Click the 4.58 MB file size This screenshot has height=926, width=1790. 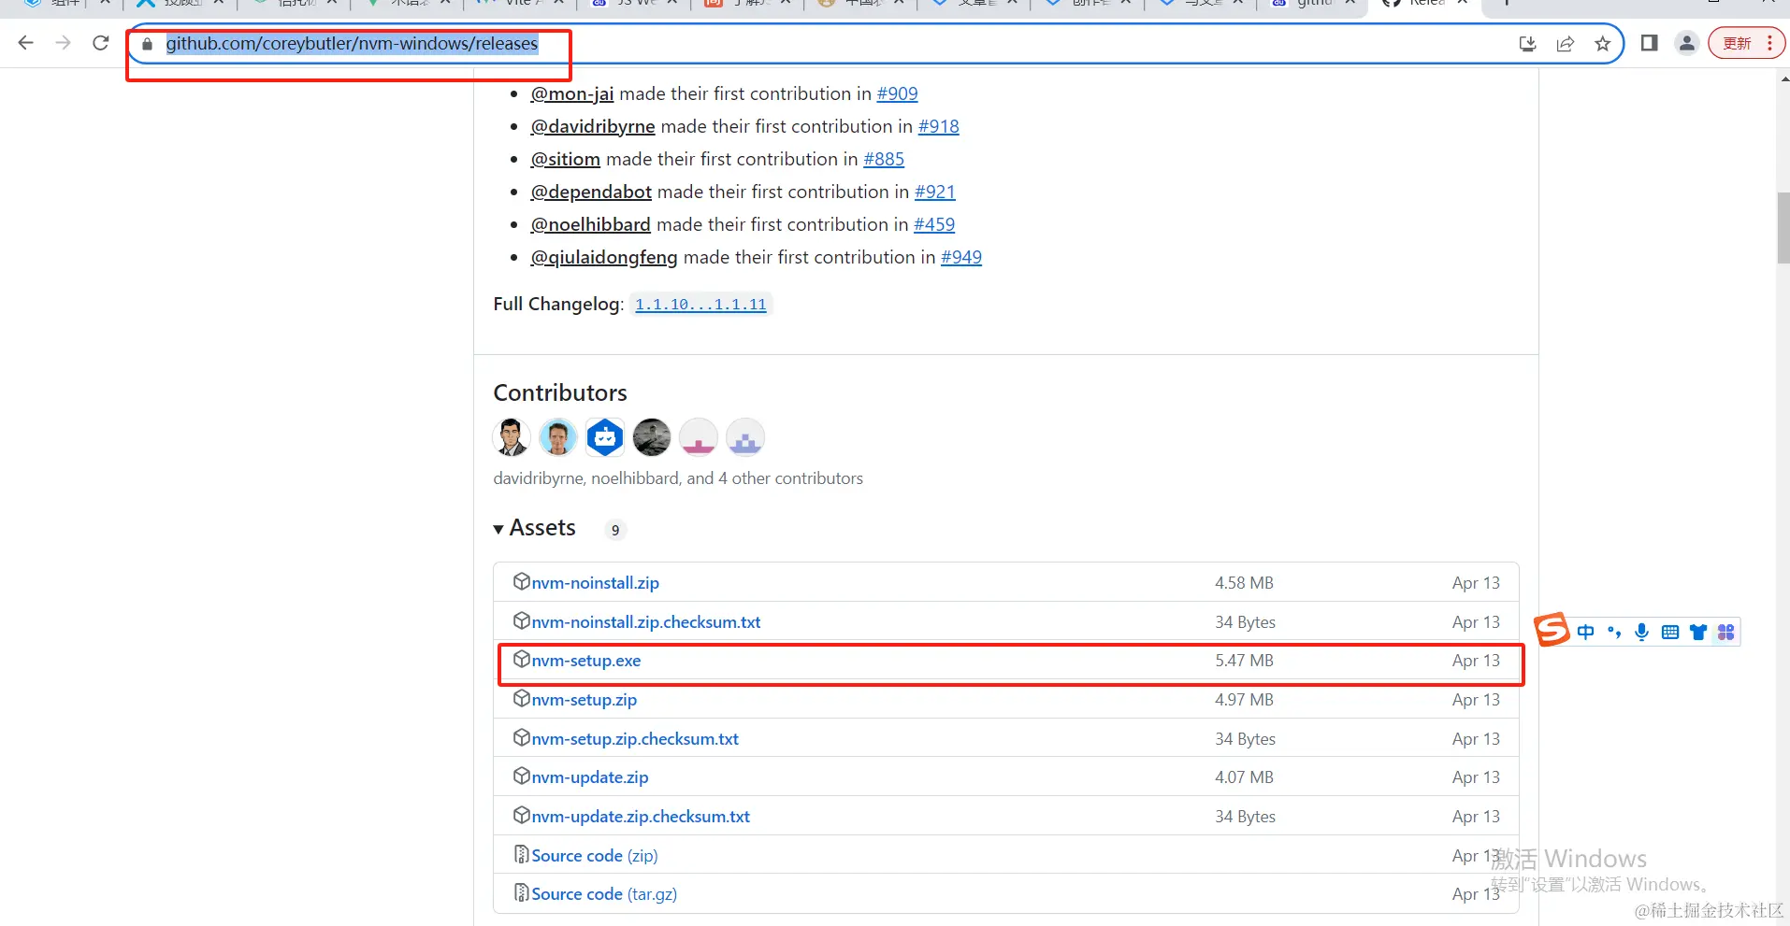[1244, 583]
